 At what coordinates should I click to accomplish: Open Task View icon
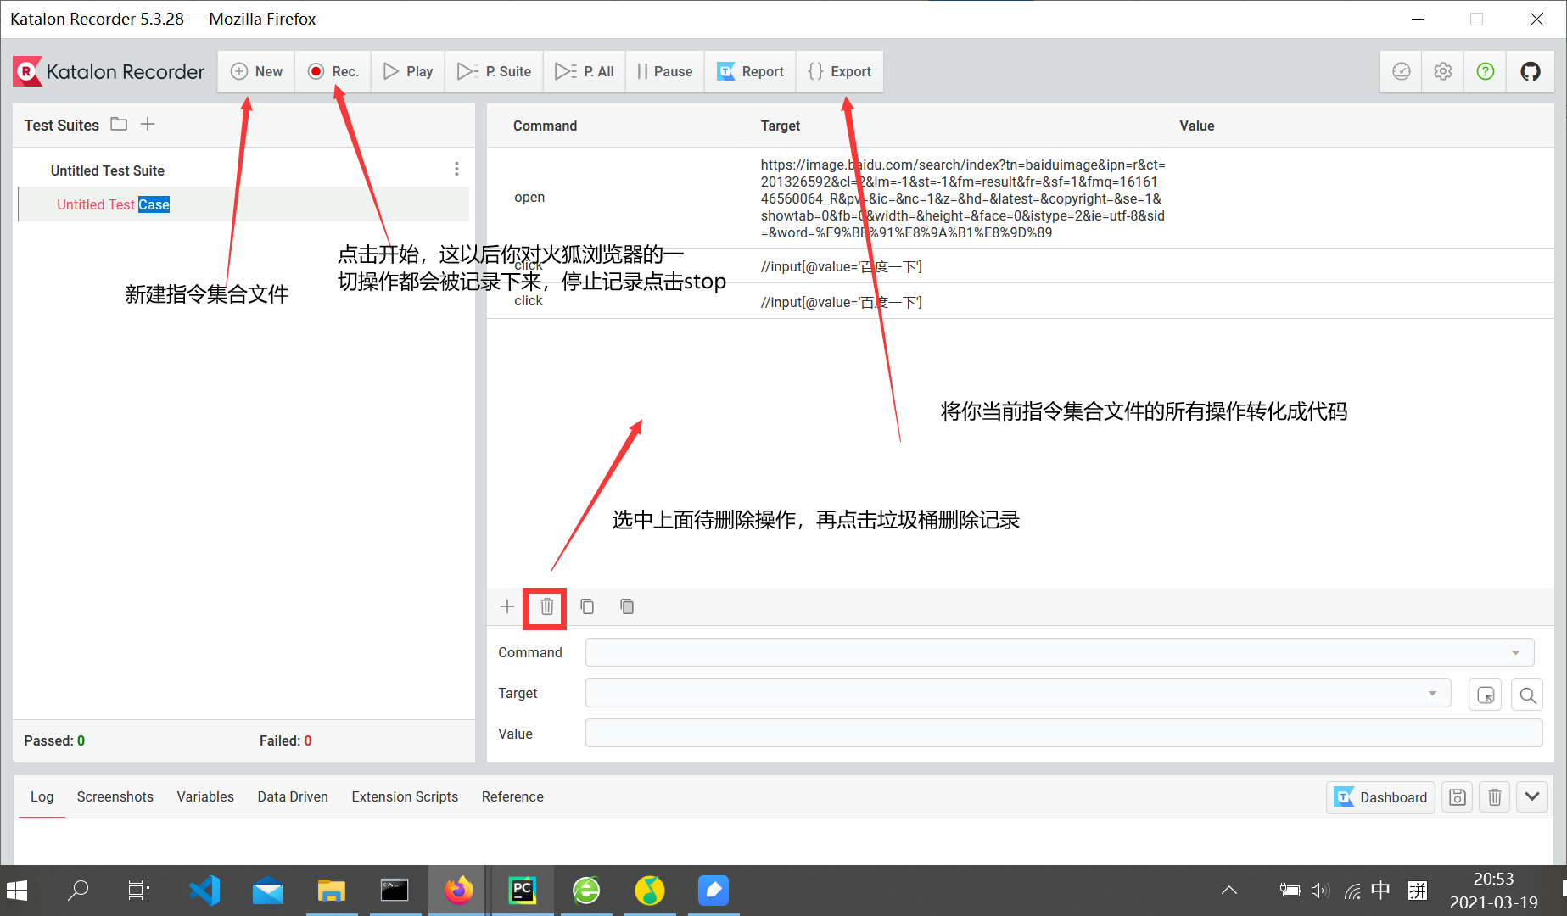click(x=138, y=891)
